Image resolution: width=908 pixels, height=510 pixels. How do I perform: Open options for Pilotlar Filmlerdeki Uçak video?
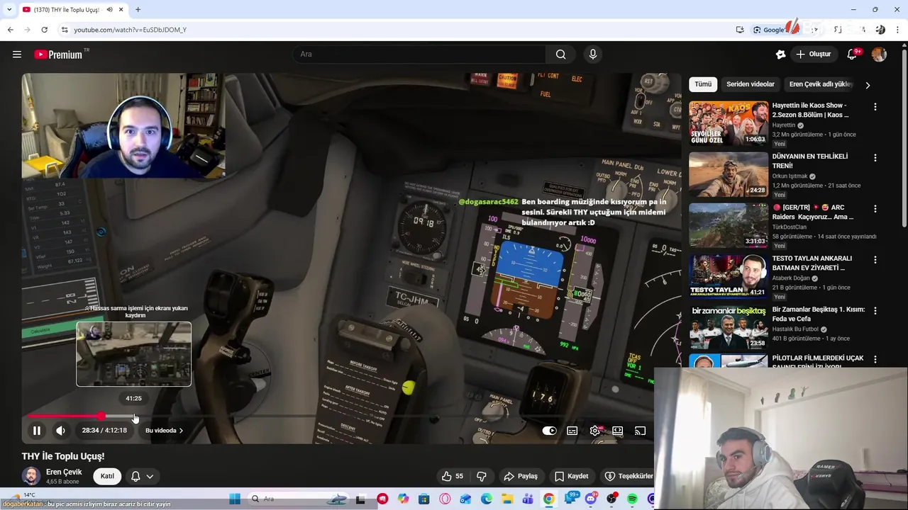point(875,360)
